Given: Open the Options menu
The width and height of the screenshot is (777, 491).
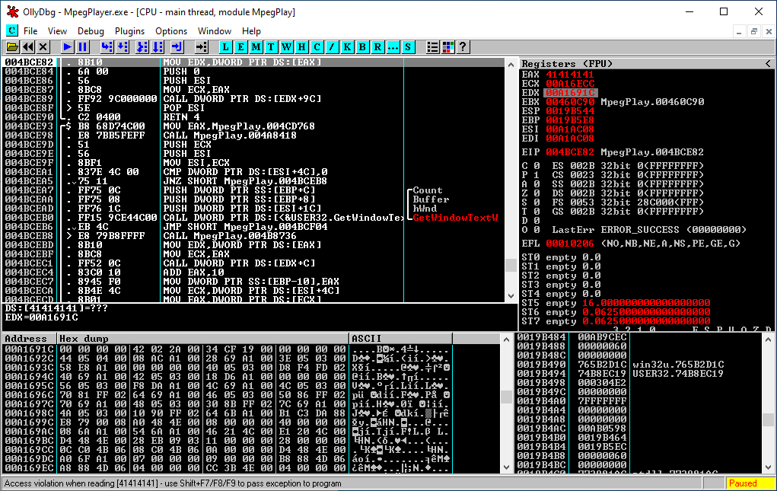Looking at the screenshot, I should click(x=171, y=30).
